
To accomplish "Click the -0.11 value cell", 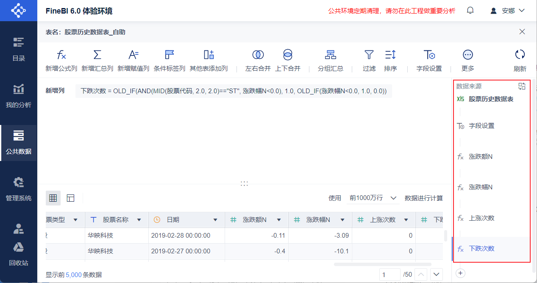I will [x=256, y=235].
